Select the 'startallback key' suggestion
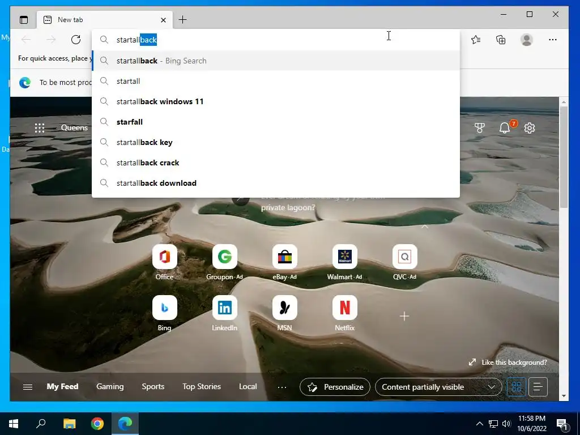 [276, 142]
